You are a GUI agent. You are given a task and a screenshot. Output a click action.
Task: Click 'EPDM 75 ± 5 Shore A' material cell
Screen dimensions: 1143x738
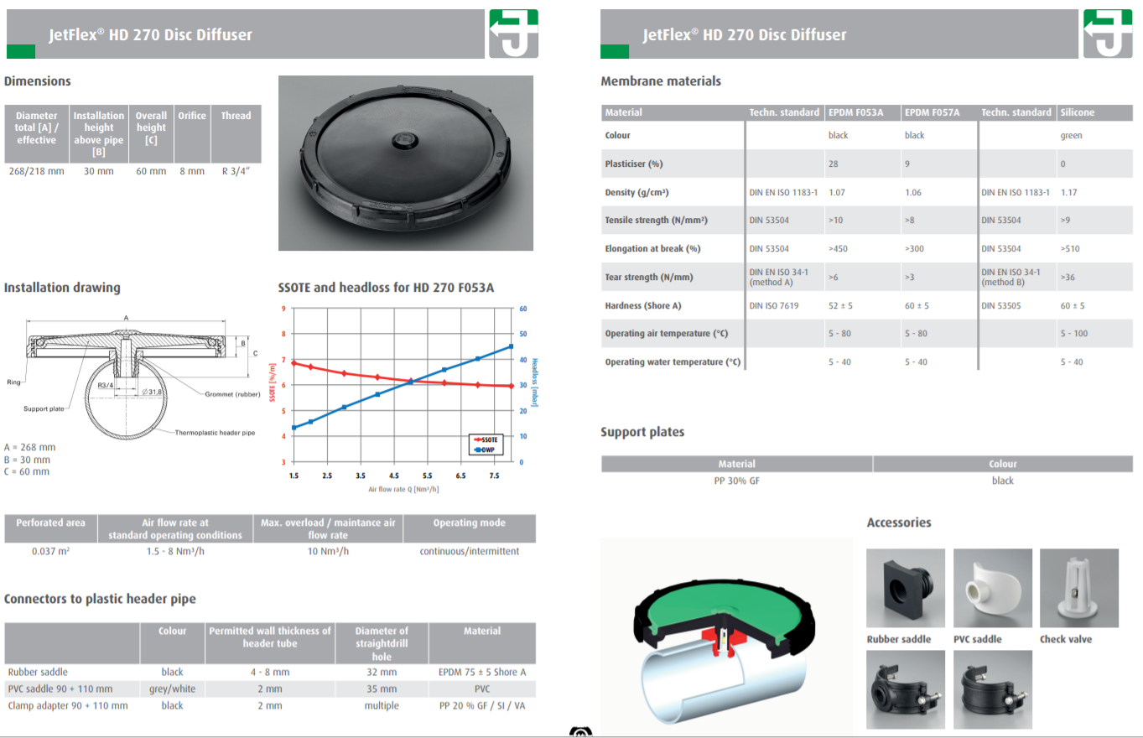(x=482, y=672)
